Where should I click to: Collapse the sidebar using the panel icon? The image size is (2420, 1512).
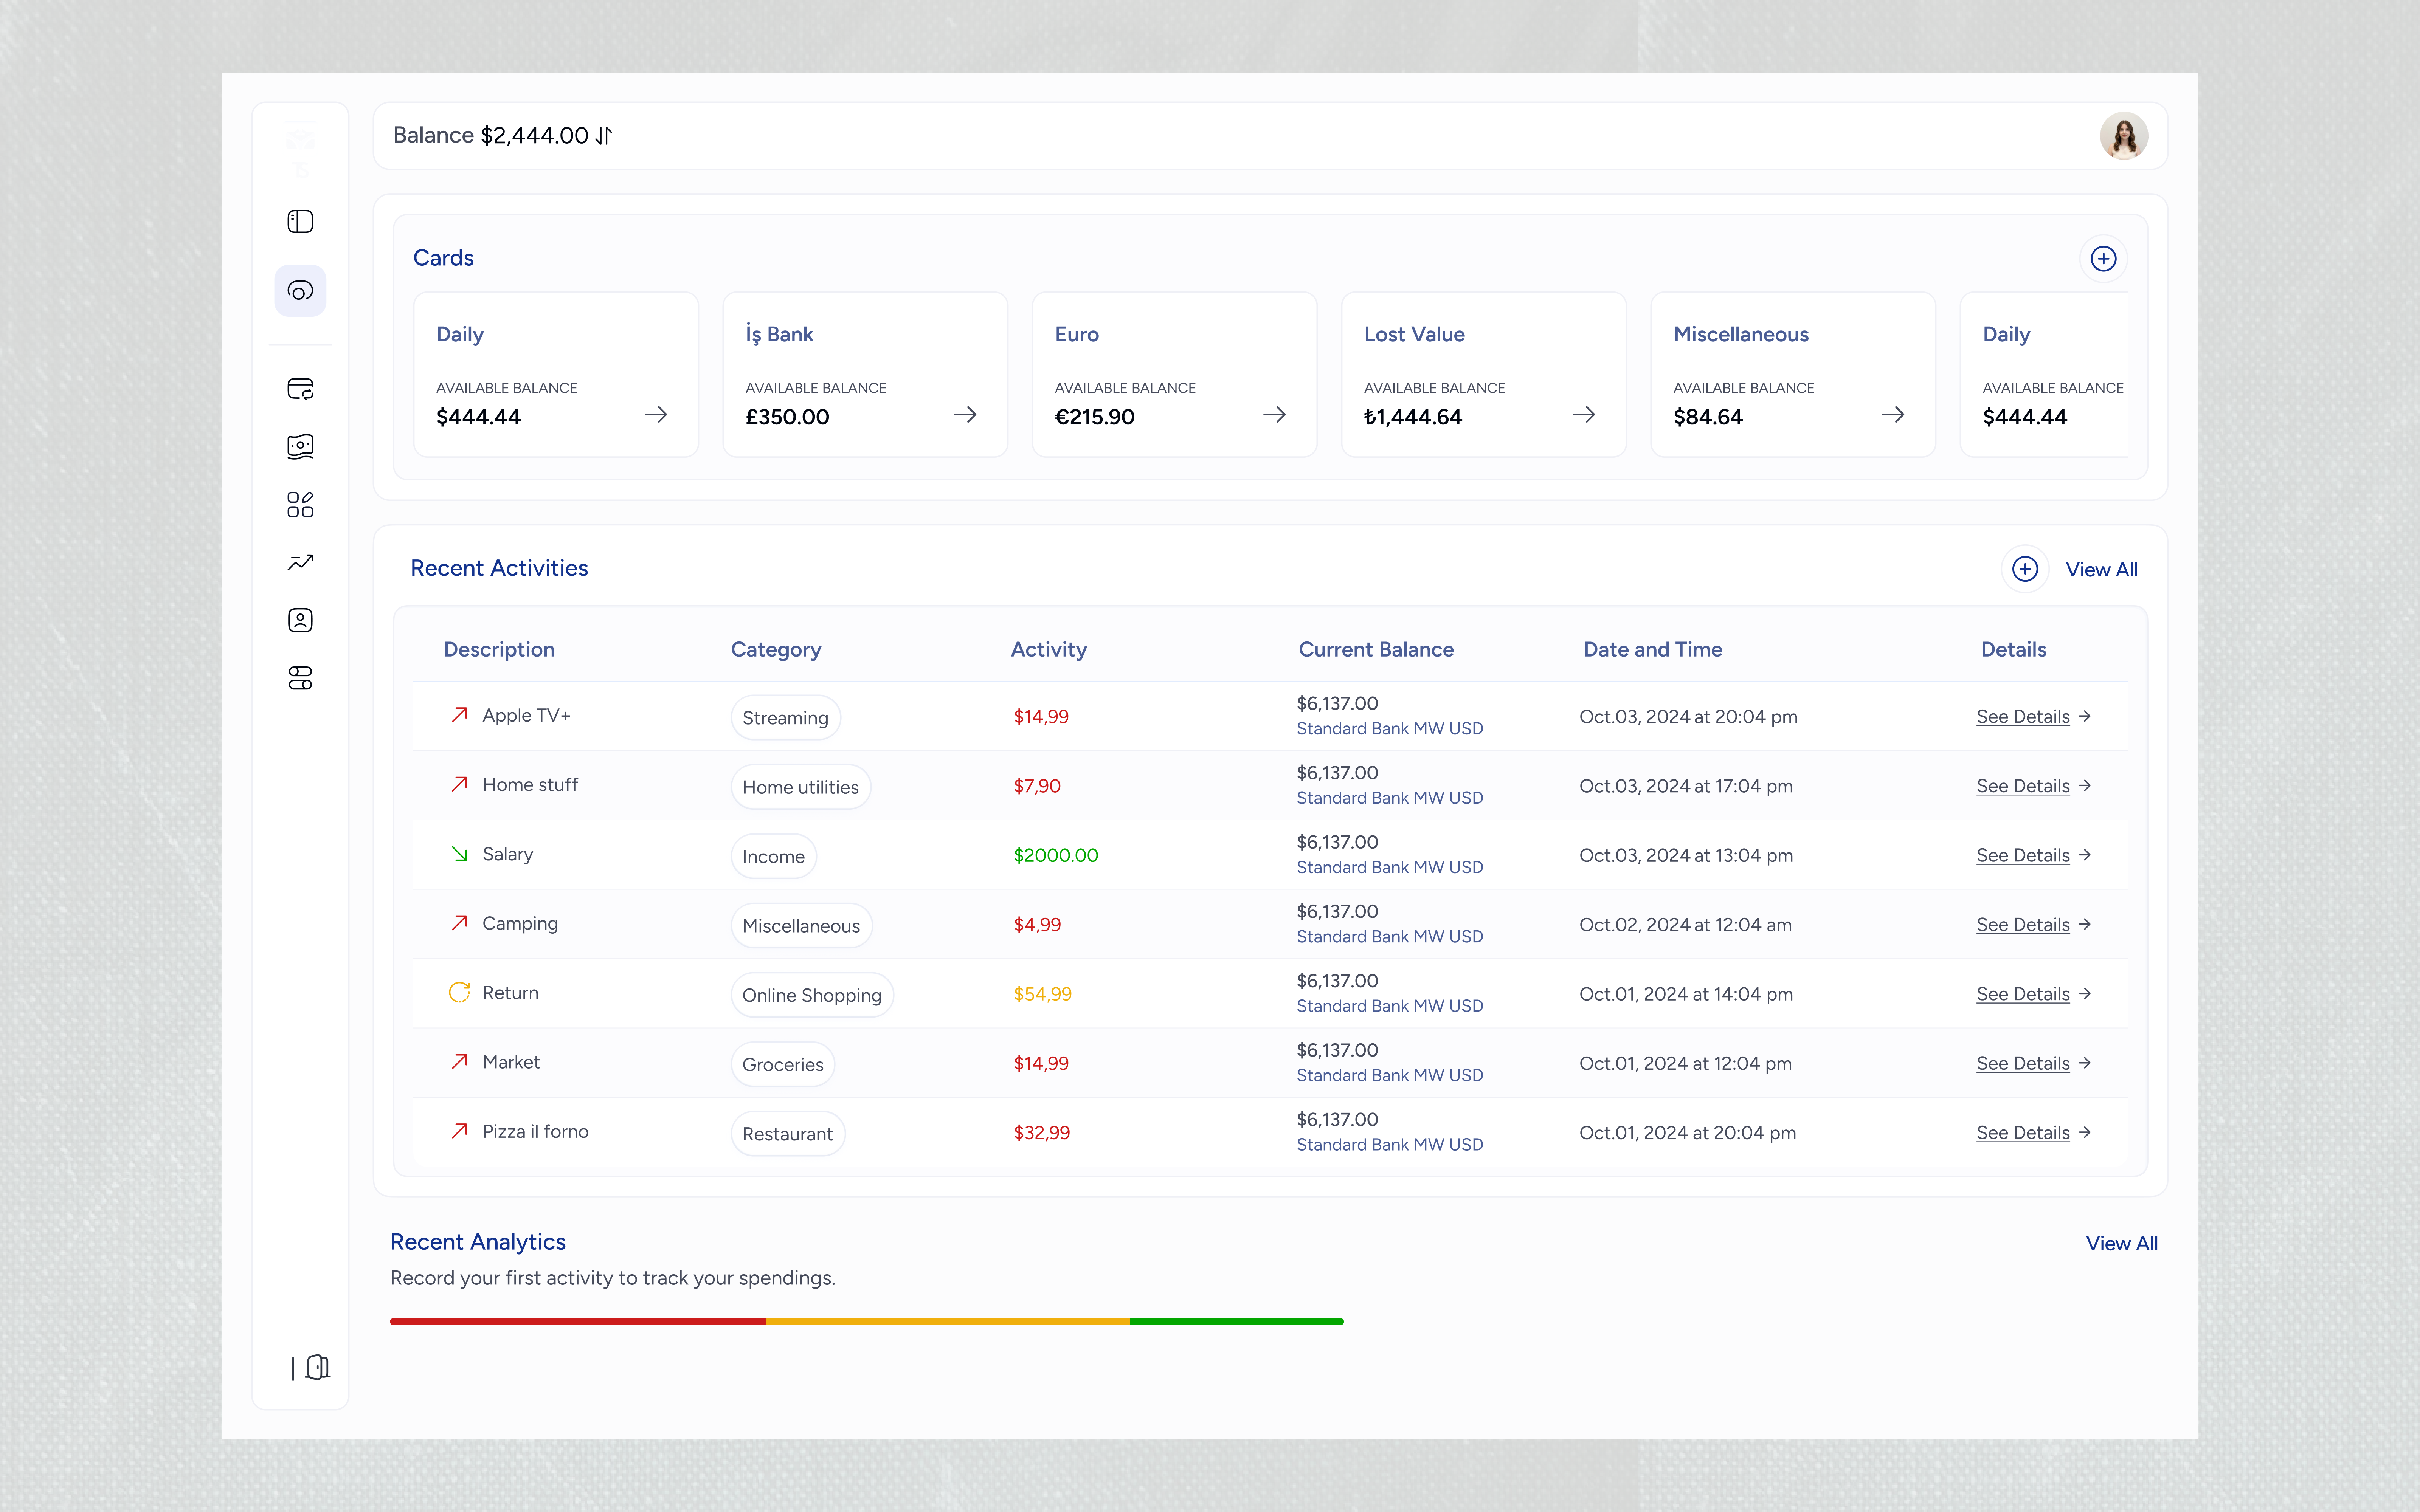point(300,222)
